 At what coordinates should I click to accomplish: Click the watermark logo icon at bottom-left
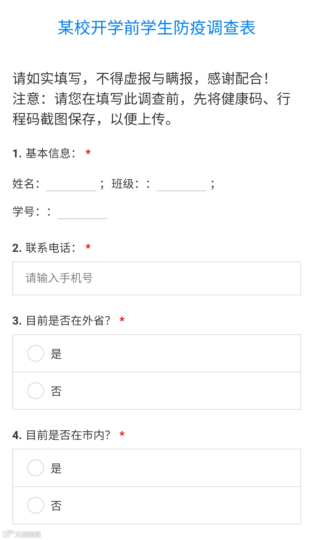[8, 534]
